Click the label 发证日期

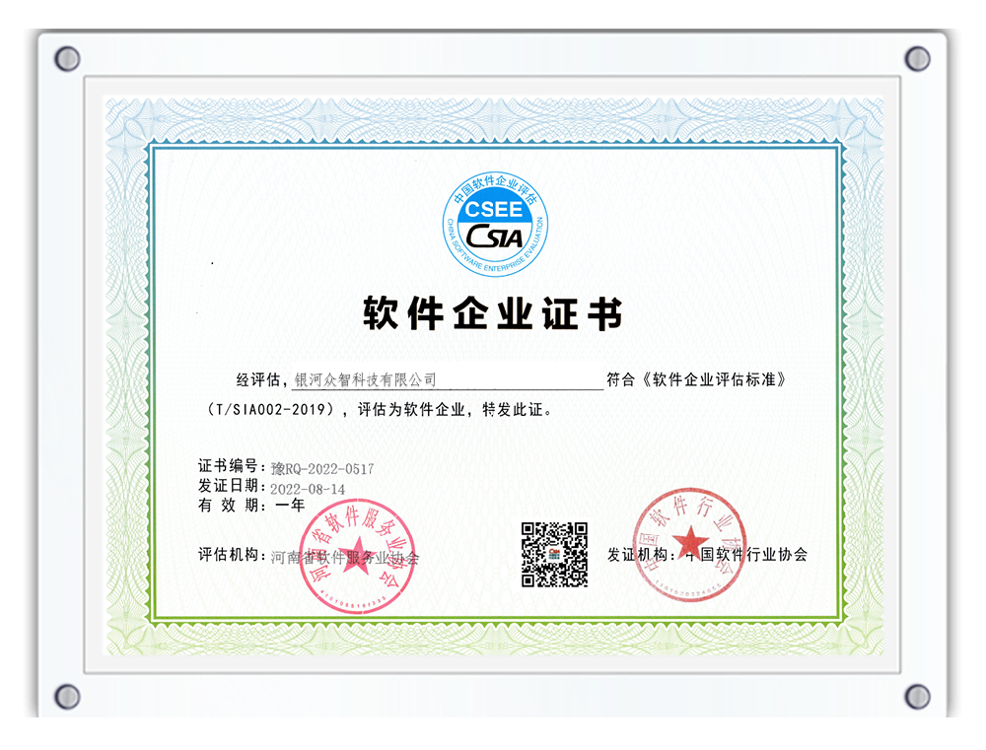coord(228,485)
